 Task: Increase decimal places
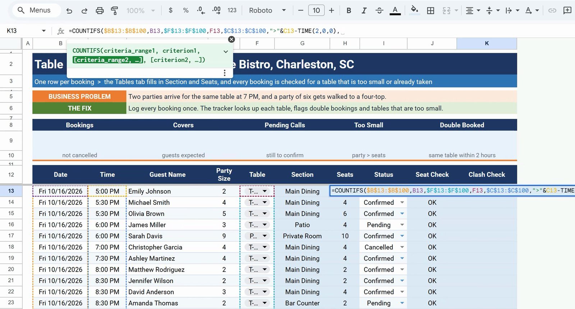[x=216, y=10]
